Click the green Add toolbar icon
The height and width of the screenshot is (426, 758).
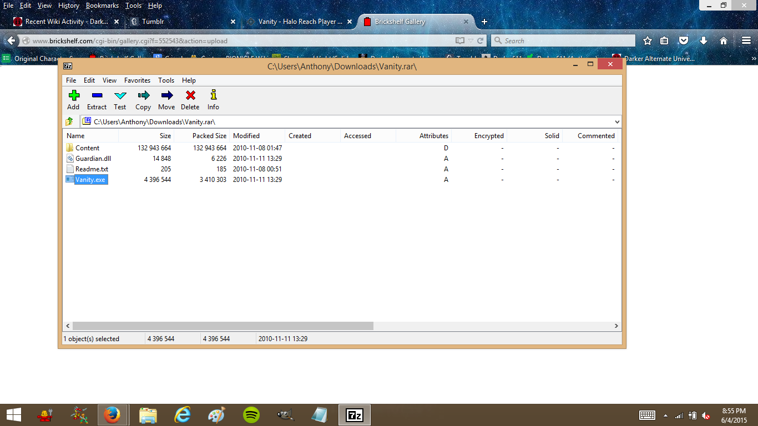point(73,95)
